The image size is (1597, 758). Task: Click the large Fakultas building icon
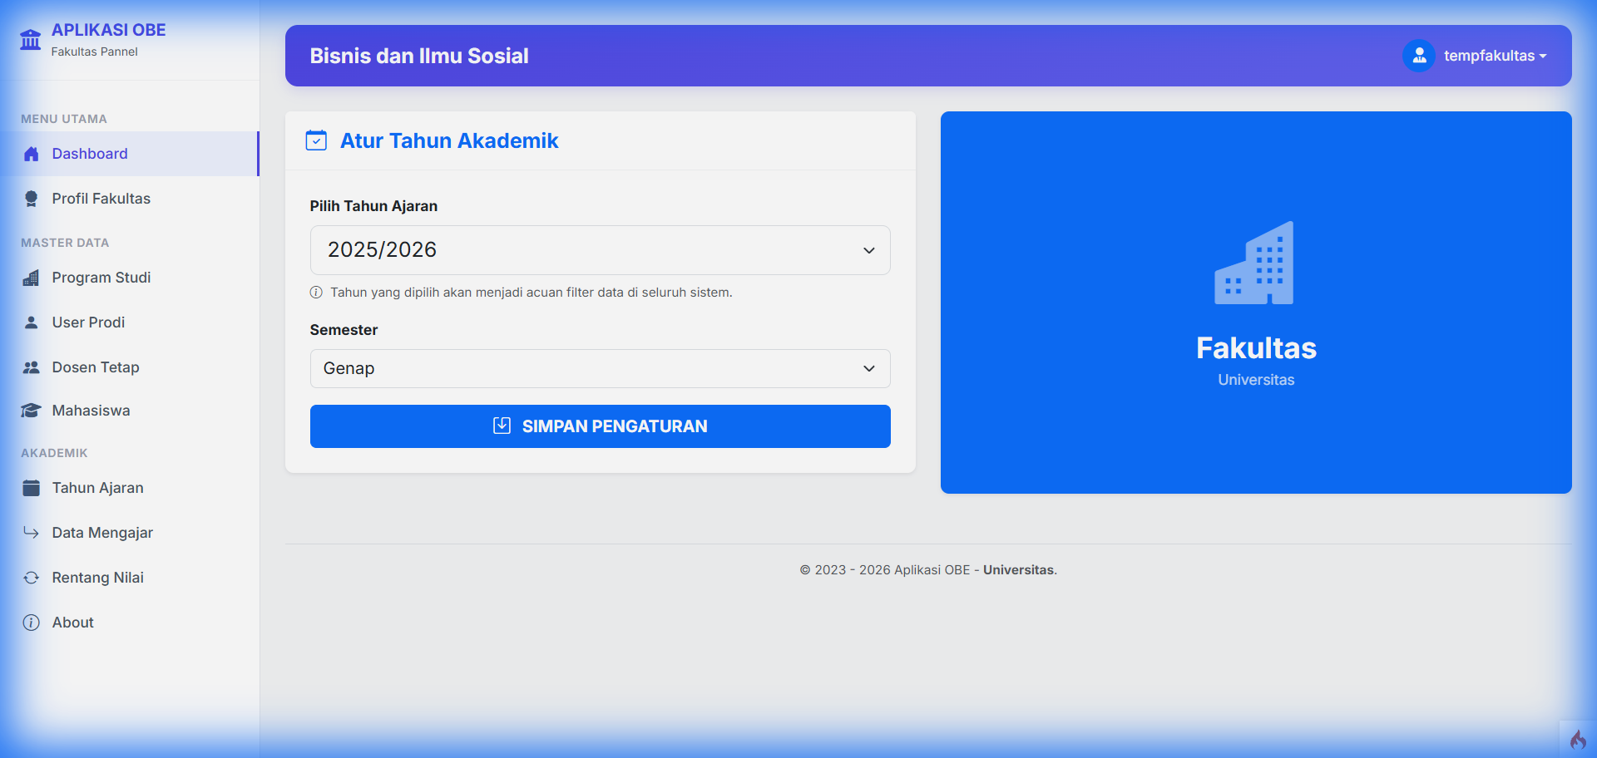pos(1254,263)
